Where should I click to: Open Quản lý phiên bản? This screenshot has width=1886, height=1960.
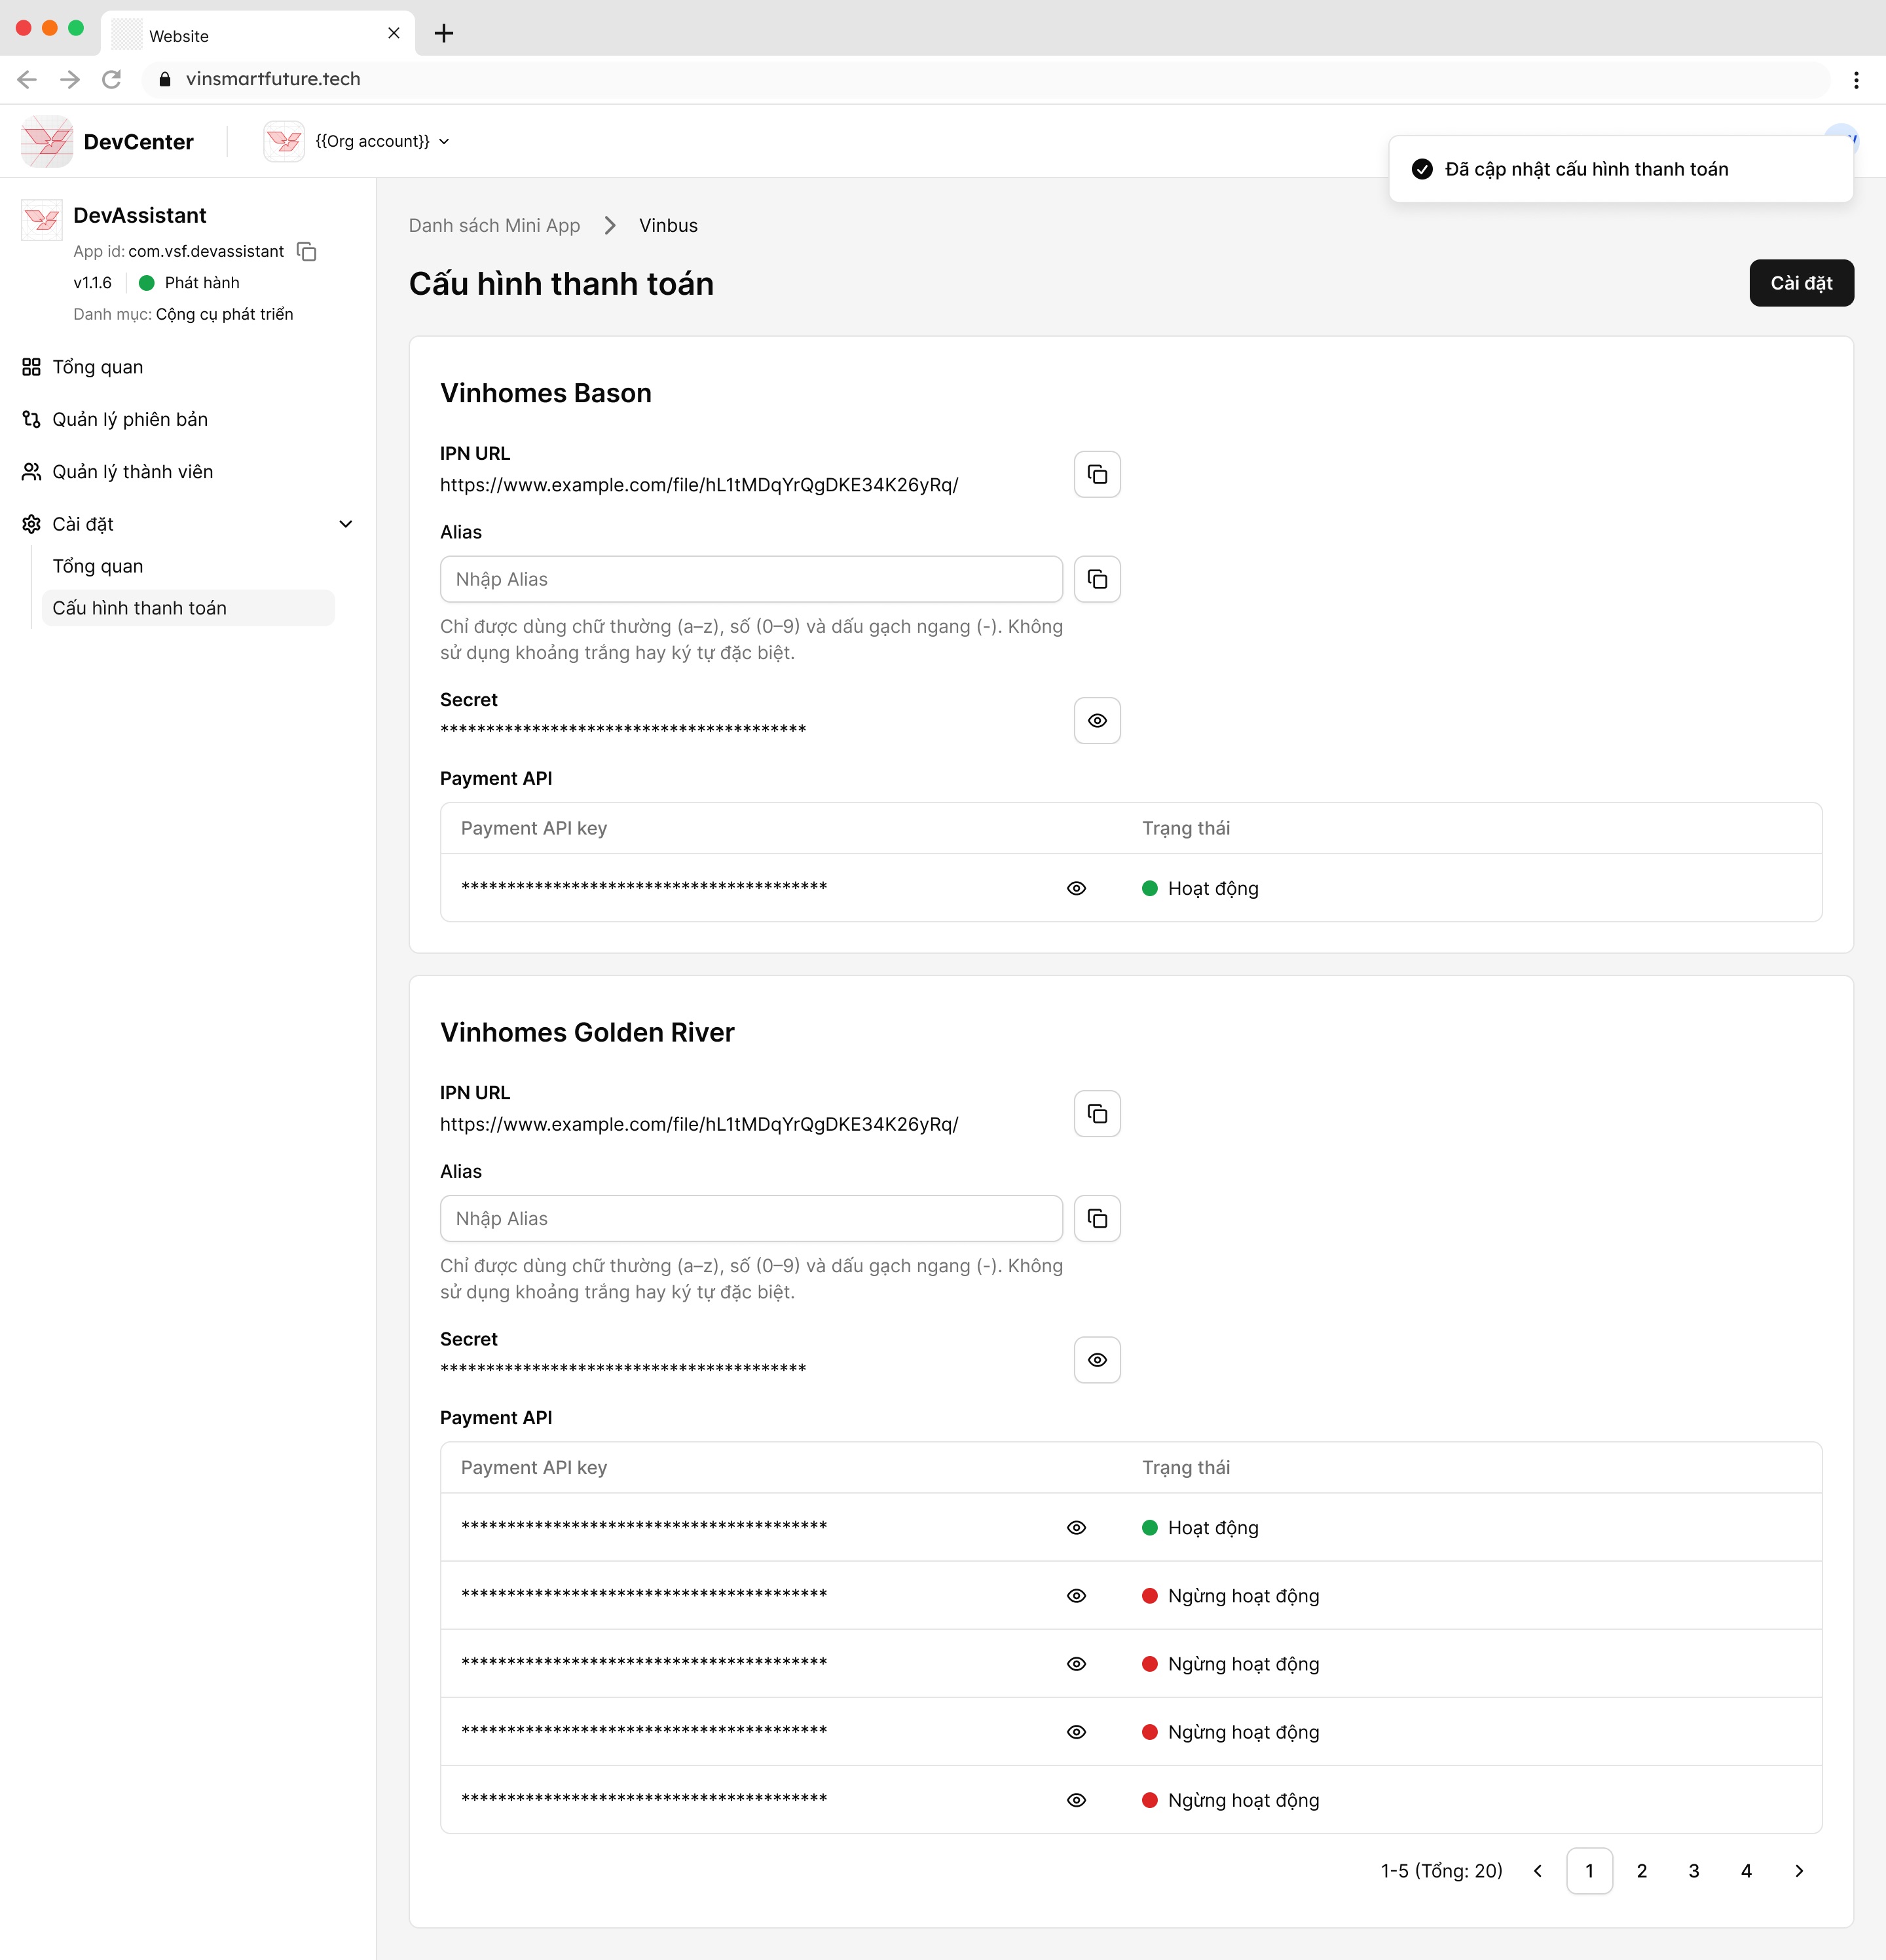click(116, 419)
